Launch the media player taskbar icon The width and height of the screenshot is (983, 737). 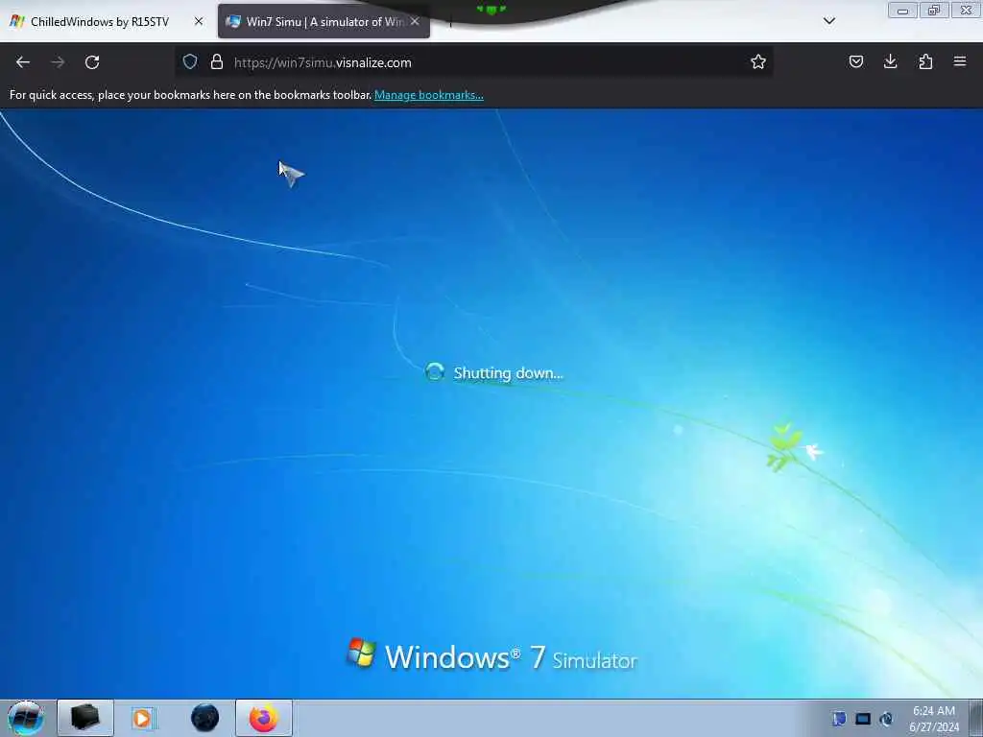click(142, 718)
